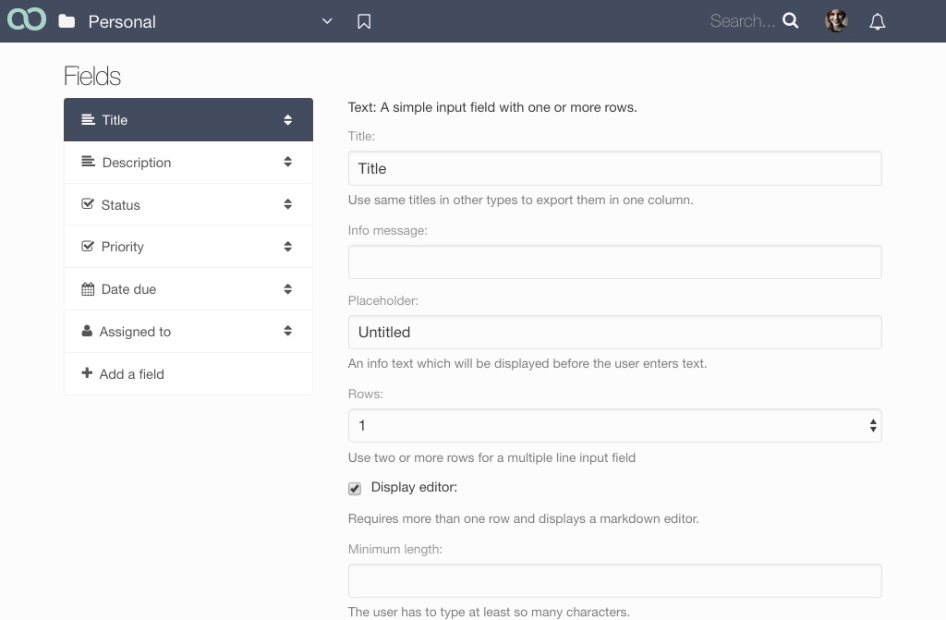Click the checkbox icon beside Status
The image size is (946, 620).
click(x=88, y=203)
